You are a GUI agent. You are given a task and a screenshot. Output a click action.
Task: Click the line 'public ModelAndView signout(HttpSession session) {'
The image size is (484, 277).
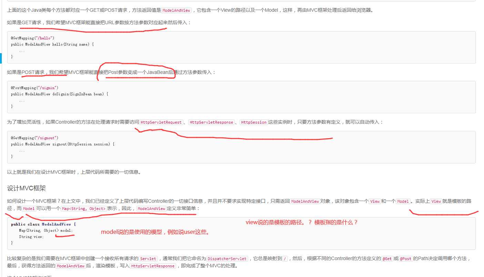point(63,144)
